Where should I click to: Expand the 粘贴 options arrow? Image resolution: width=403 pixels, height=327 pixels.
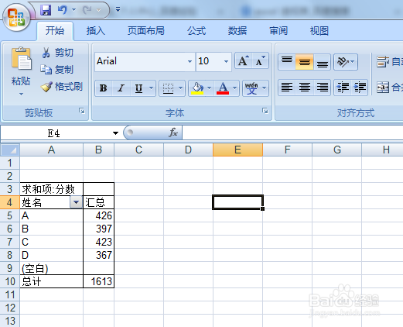21,95
